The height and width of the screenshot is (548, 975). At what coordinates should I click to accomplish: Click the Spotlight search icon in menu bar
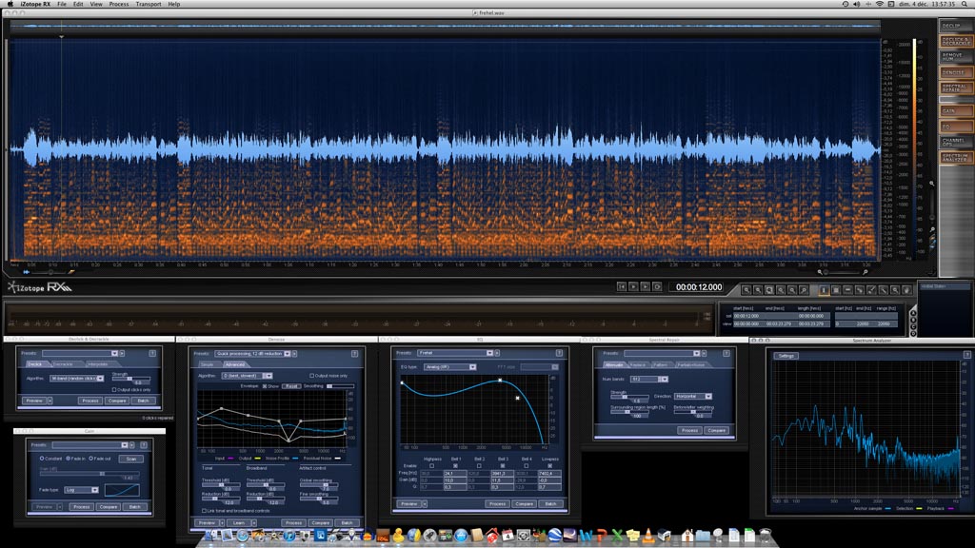[965, 4]
